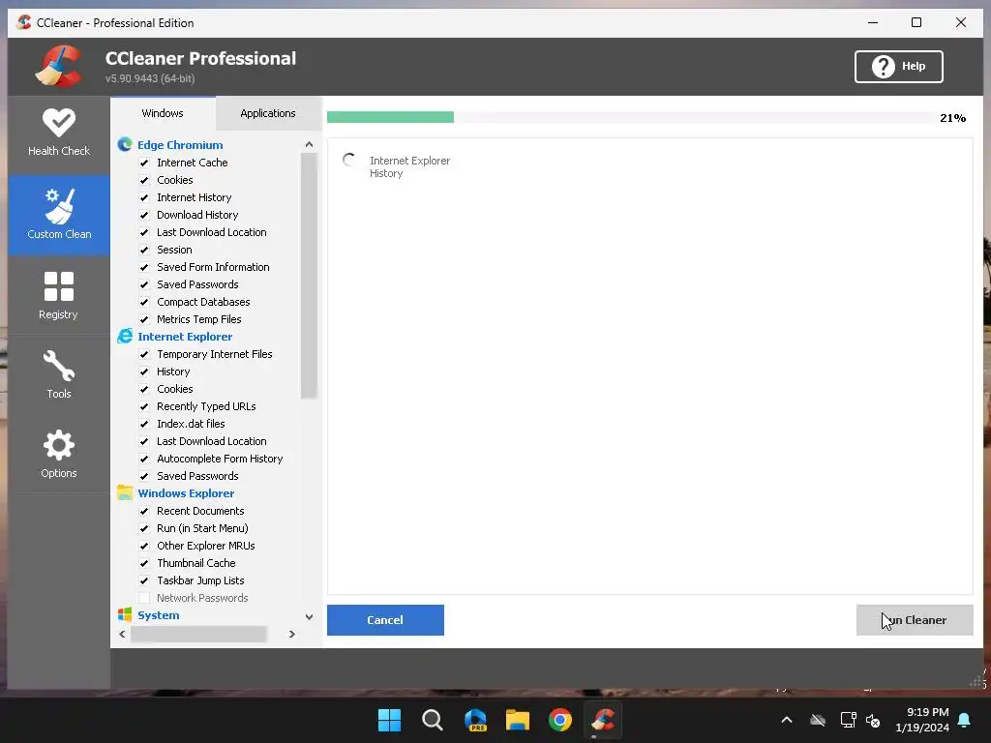Click the horizontal scroll left arrow

click(123, 634)
